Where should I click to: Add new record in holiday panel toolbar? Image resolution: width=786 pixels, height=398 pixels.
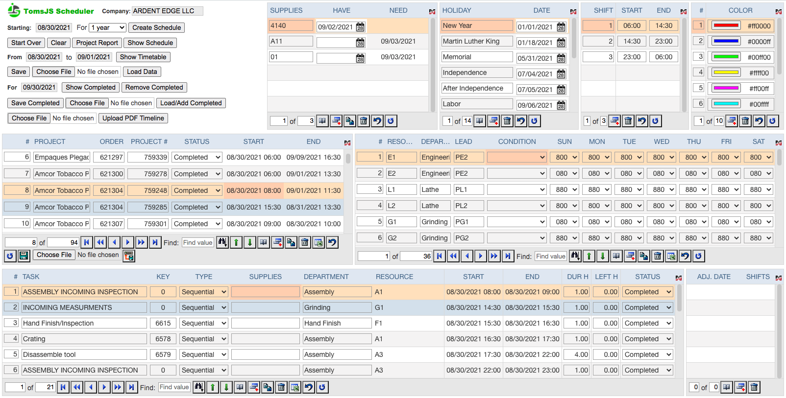(x=493, y=121)
